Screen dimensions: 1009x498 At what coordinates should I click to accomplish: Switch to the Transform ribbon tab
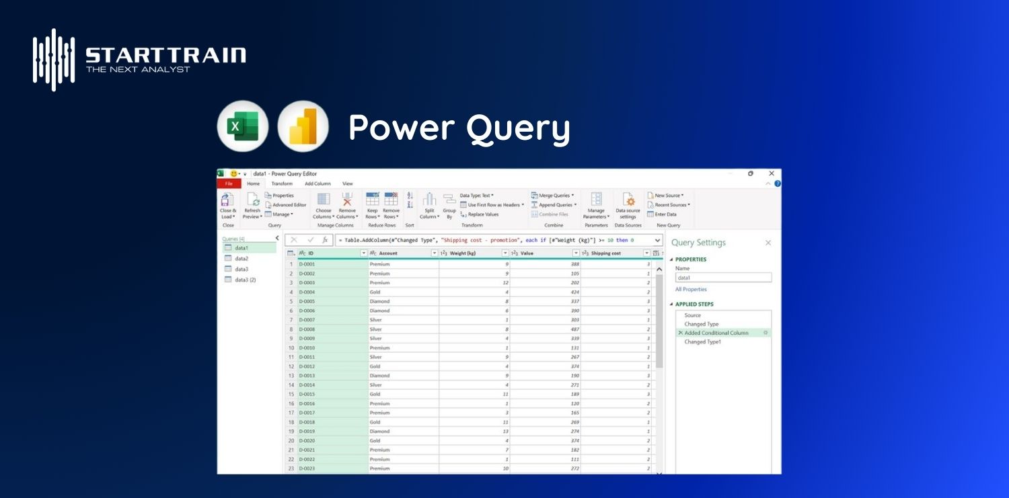[x=281, y=183]
